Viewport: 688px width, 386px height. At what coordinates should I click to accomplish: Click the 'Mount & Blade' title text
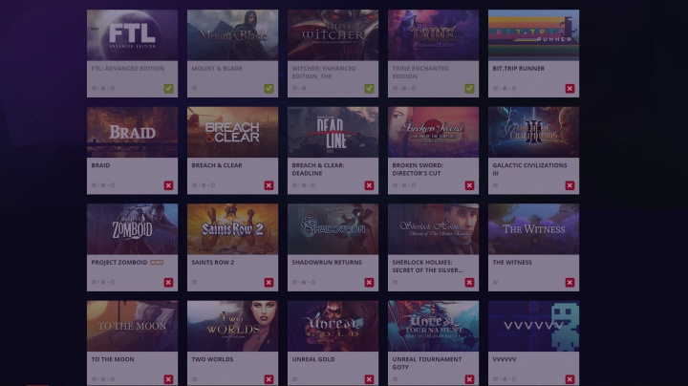pyautogui.click(x=217, y=69)
